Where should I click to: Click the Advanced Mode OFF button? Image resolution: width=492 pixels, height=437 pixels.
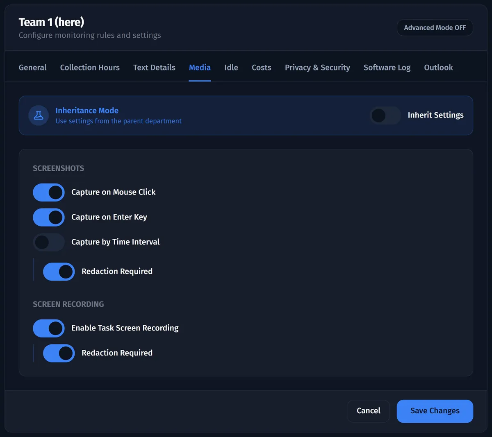(435, 28)
